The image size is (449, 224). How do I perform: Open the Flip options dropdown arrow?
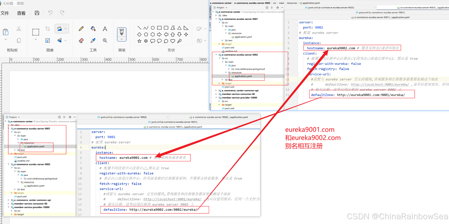(65, 41)
